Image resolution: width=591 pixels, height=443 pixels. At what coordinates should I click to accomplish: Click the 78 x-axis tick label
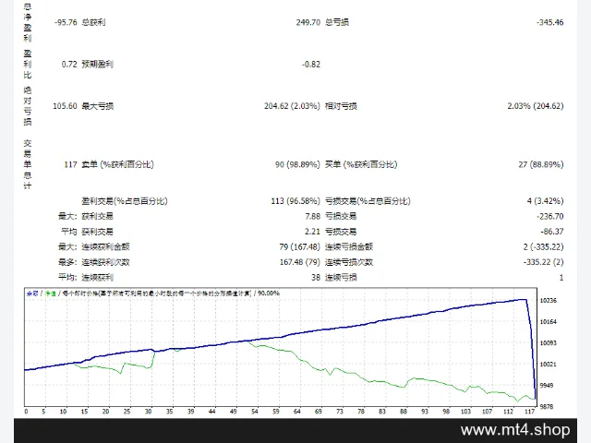[361, 412]
